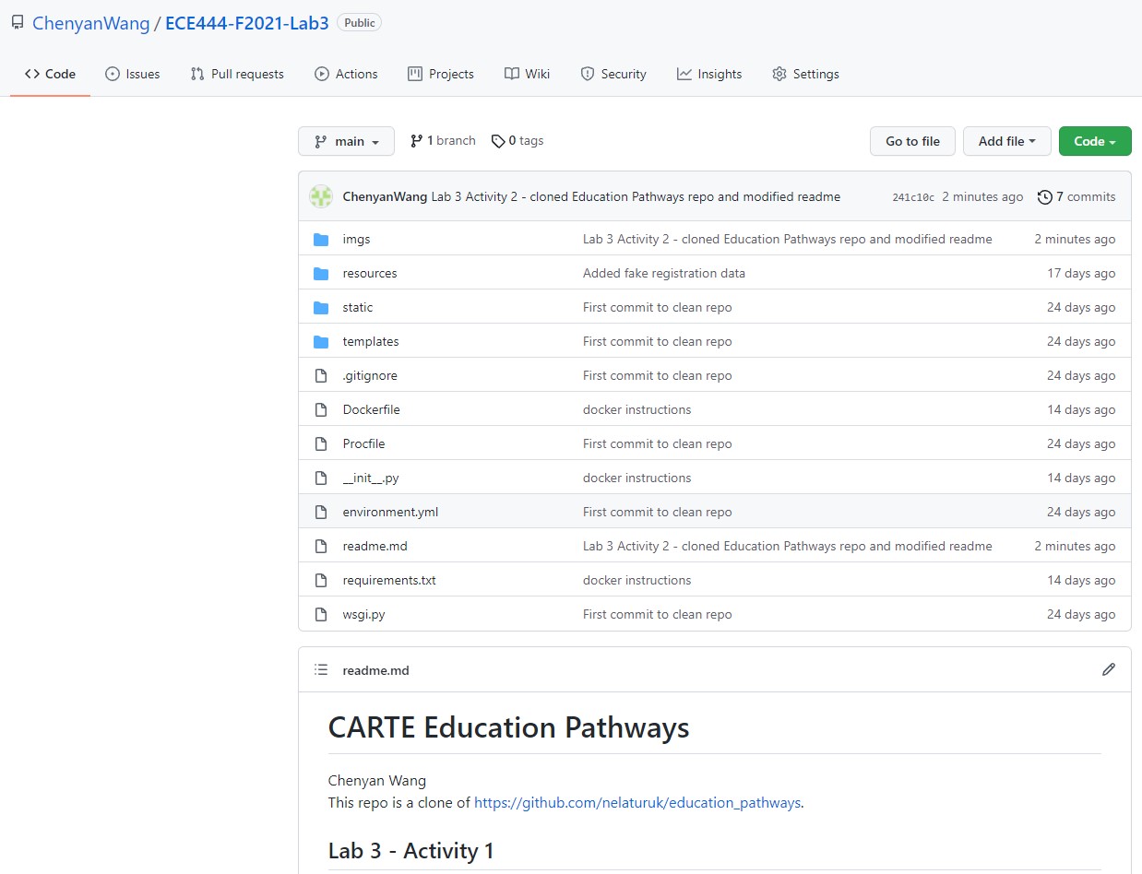Screen dimensions: 1142x874
Task: Open the repository Settings tab
Action: point(805,74)
